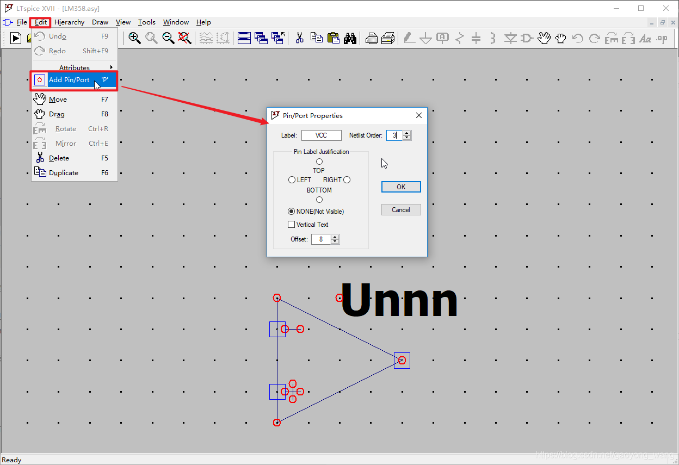
Task: Open the View menu
Action: 123,22
